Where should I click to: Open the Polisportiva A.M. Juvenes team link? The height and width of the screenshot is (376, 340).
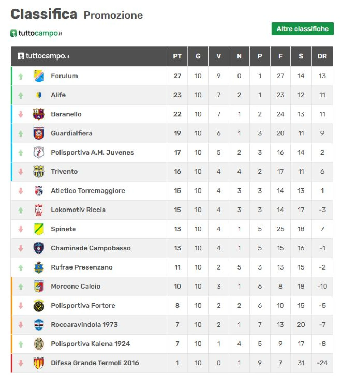(x=92, y=152)
